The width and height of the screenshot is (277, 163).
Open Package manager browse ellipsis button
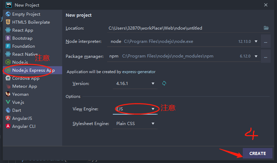(x=266, y=56)
